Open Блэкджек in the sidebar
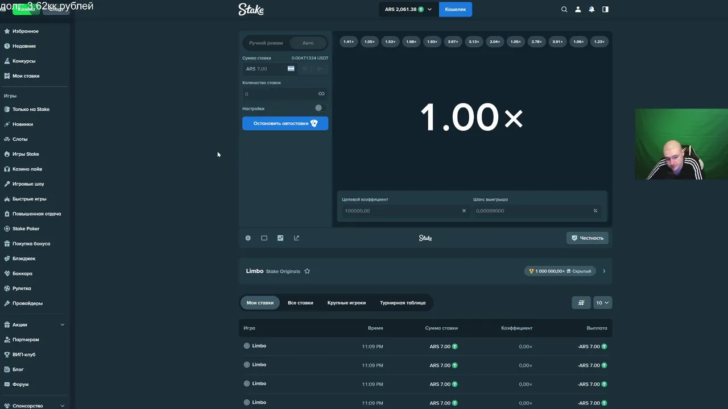The height and width of the screenshot is (409, 728). click(24, 258)
